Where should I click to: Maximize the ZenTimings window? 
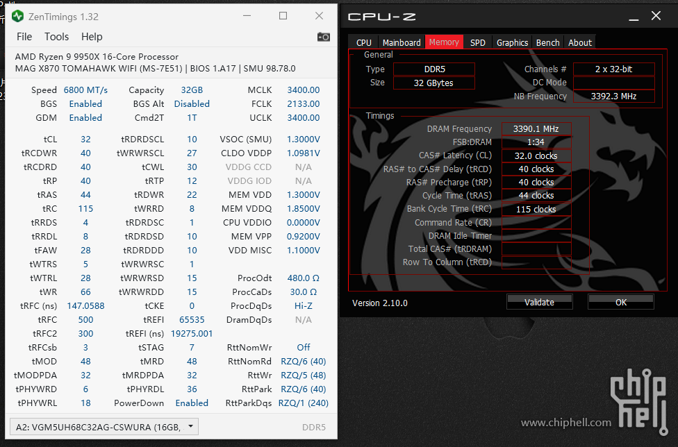pos(283,16)
